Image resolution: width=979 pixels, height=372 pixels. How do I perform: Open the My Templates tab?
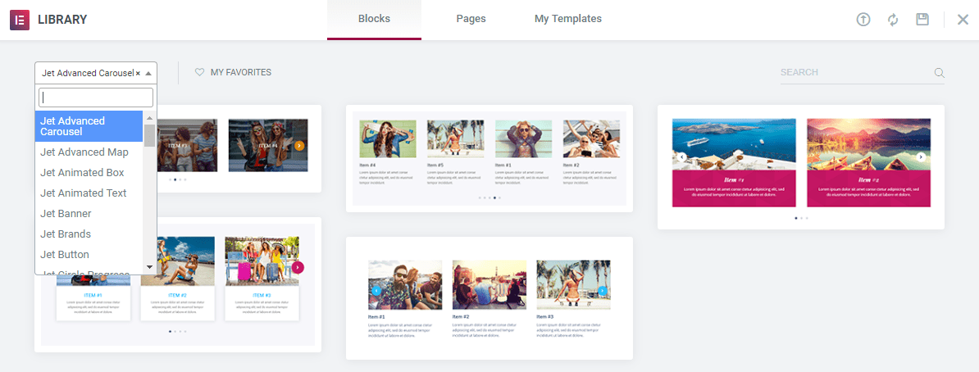click(x=567, y=19)
